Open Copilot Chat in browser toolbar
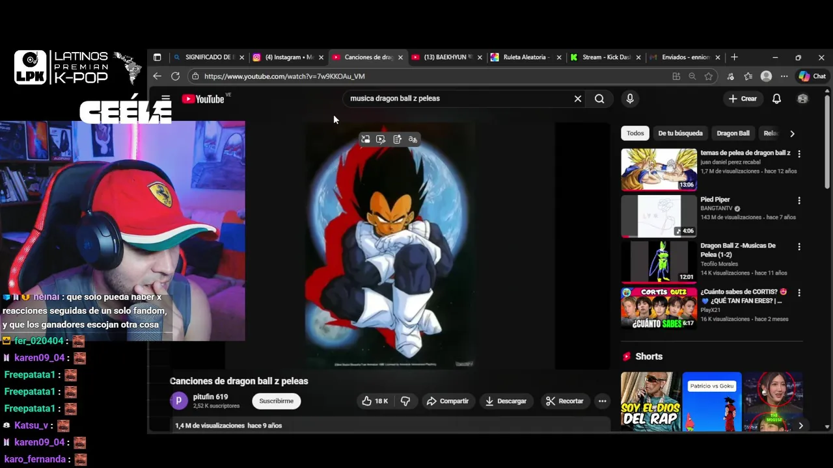The width and height of the screenshot is (833, 468). (x=812, y=76)
